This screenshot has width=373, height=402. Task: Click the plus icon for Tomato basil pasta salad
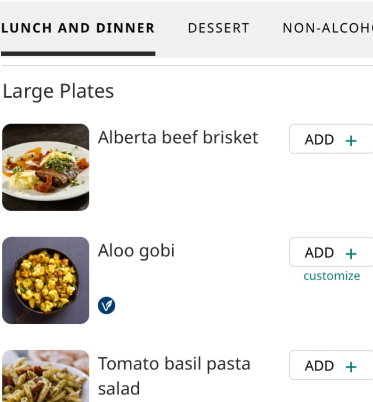pos(351,366)
